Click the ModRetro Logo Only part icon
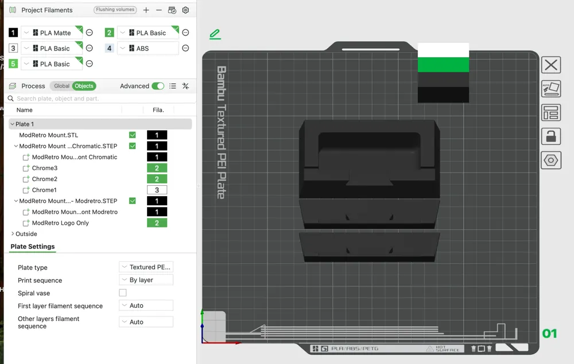 [x=26, y=223]
